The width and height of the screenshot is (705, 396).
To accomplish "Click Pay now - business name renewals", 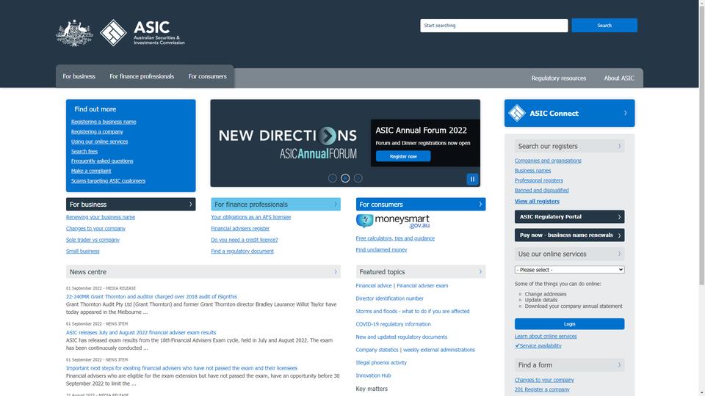I will [x=569, y=235].
